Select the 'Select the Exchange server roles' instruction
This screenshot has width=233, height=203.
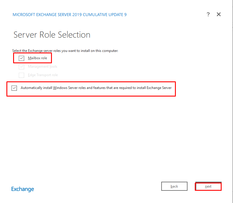click(65, 51)
